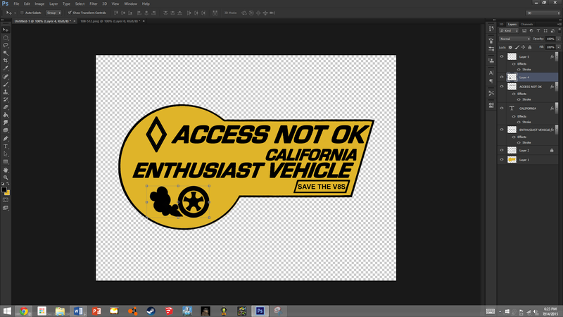Collapse CALIFORNIA layer effects

[x=557, y=108]
